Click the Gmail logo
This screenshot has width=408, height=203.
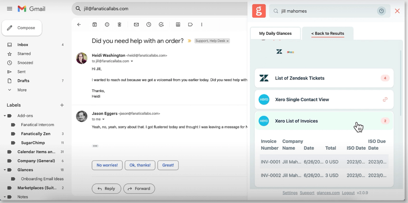(32, 9)
